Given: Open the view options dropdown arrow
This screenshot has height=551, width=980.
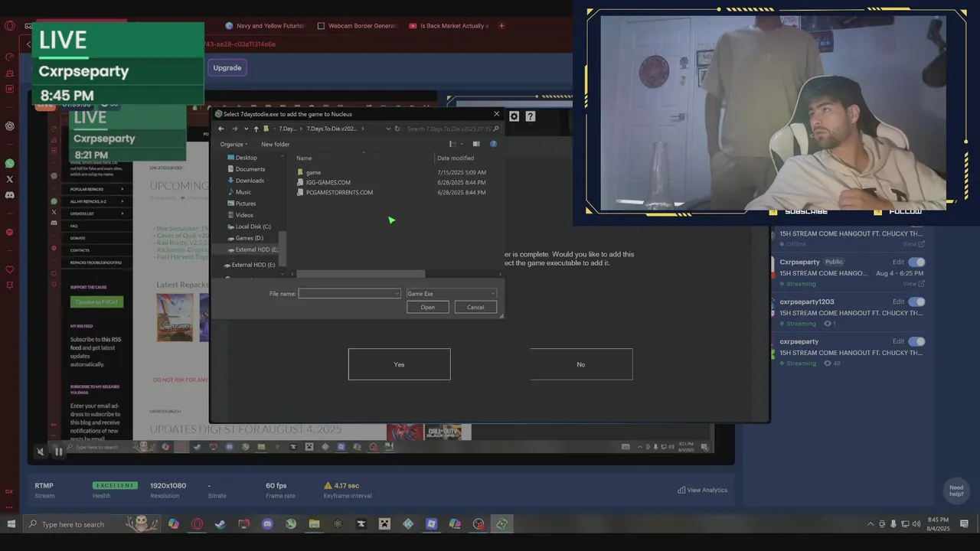Looking at the screenshot, I should tap(462, 144).
